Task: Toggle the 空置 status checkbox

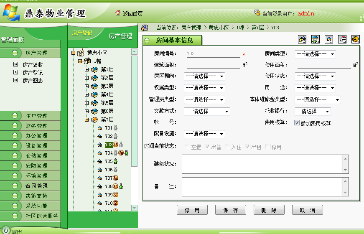Action: point(187,147)
